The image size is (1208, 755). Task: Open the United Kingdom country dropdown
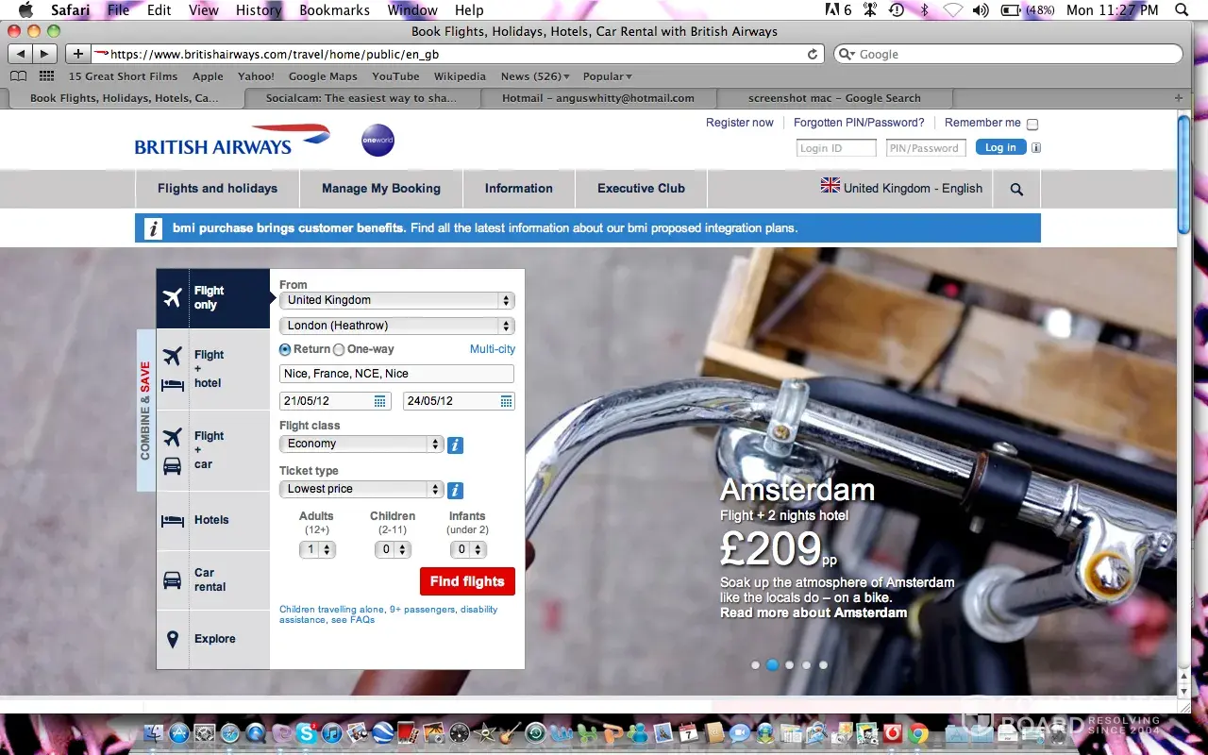396,300
